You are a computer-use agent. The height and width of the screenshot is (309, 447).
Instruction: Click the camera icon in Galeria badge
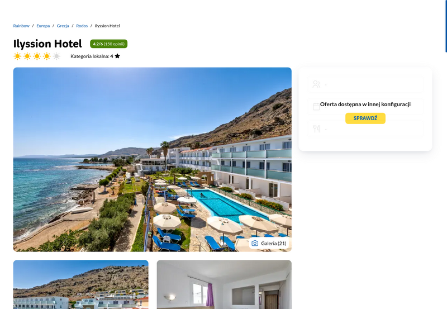pos(255,243)
